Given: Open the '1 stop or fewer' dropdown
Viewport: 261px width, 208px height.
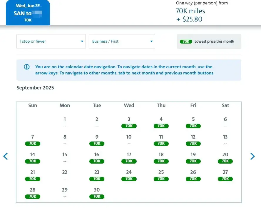Looking at the screenshot, I should click(51, 41).
